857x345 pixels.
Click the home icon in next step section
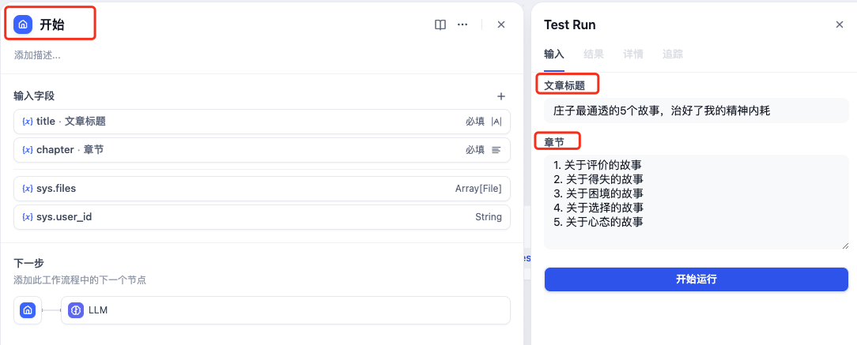coord(28,310)
